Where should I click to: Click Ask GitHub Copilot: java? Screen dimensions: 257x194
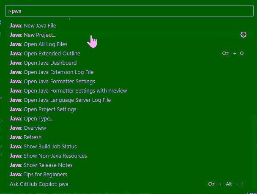(x=39, y=184)
